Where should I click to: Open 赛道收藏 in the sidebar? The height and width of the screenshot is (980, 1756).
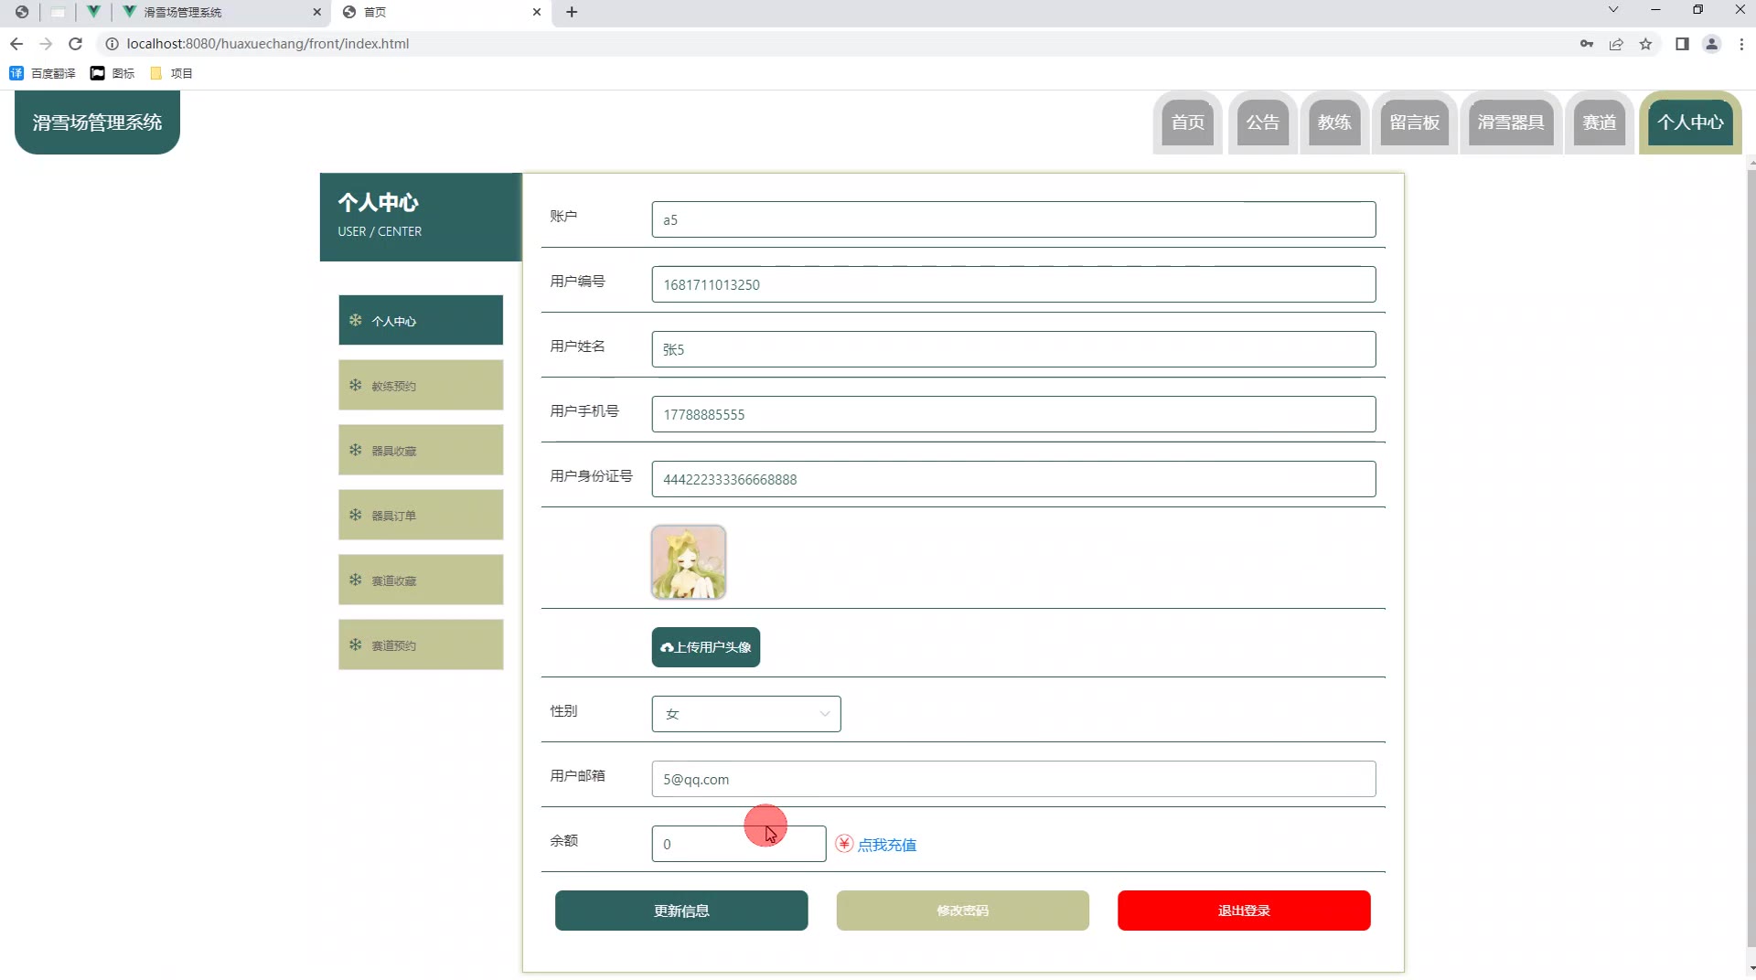(421, 580)
